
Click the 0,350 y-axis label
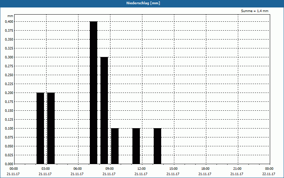[x=9, y=40]
